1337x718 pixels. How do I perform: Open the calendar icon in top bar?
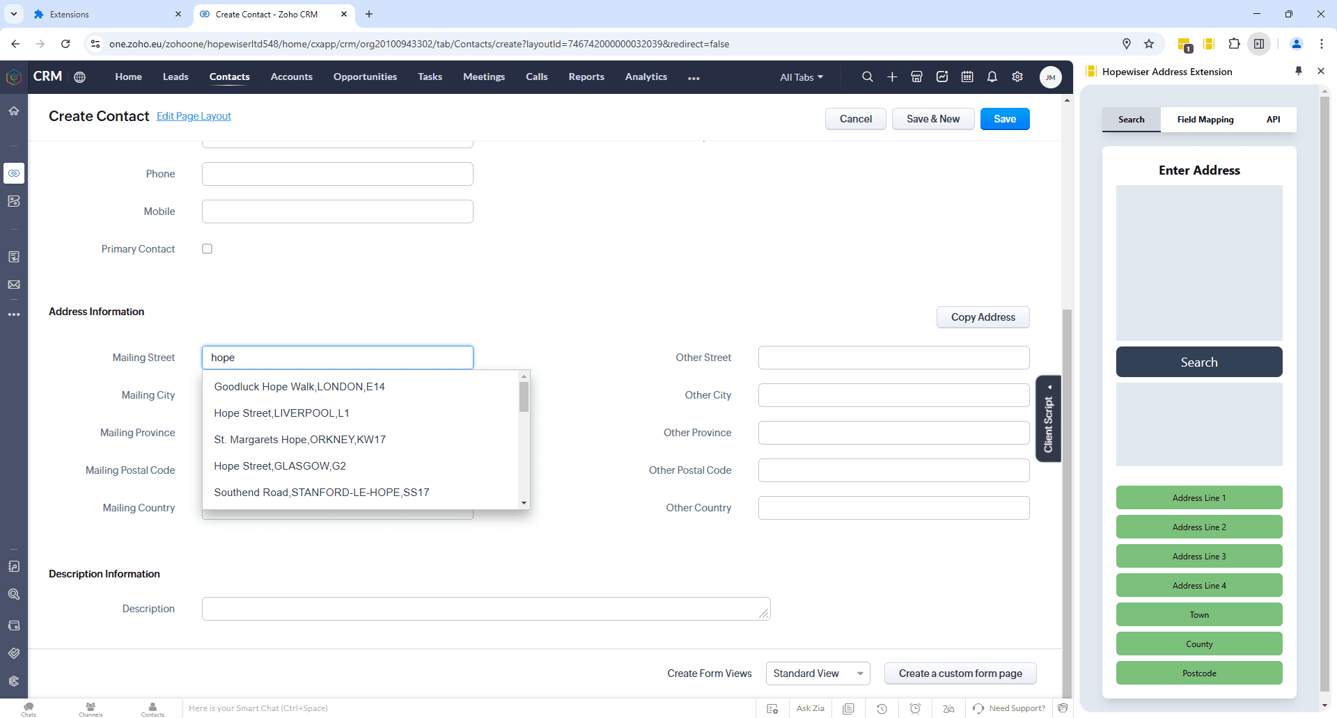click(967, 77)
